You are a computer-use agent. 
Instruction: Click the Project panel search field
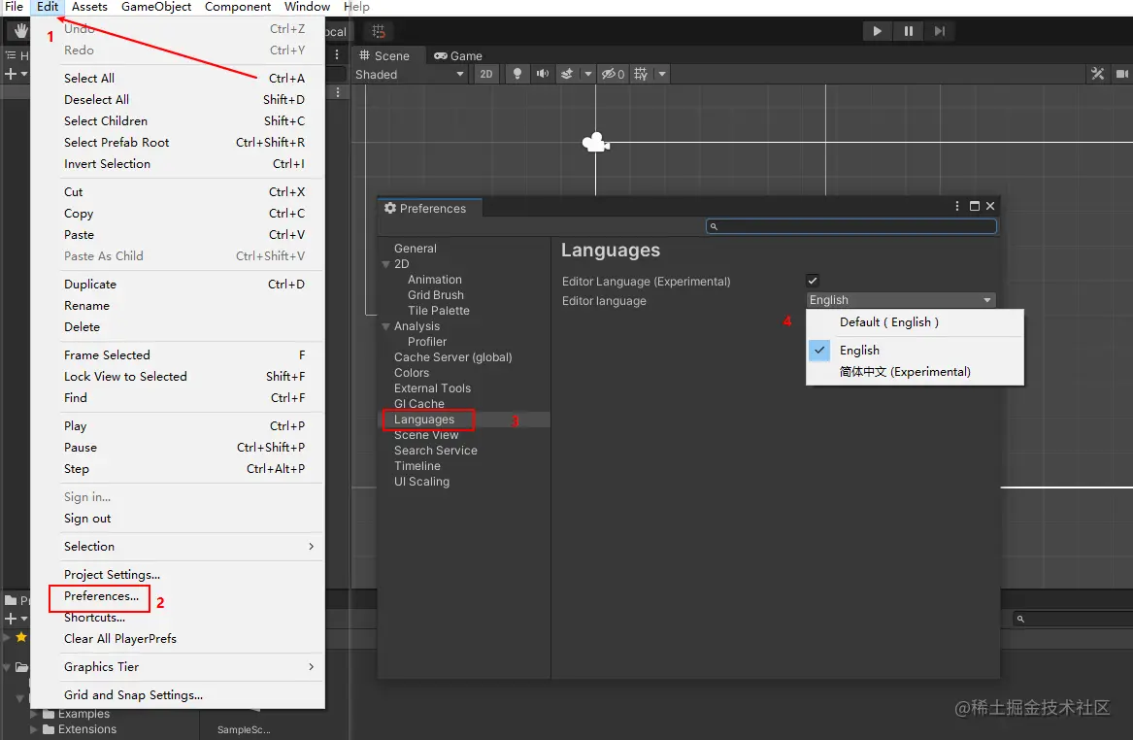pyautogui.click(x=1072, y=619)
